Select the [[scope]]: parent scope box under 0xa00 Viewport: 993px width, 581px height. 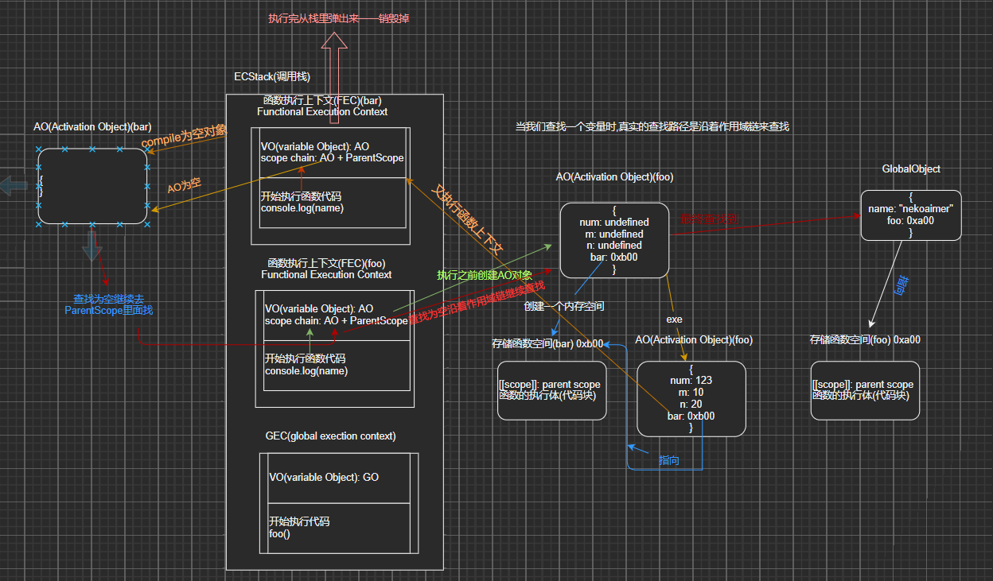click(865, 390)
